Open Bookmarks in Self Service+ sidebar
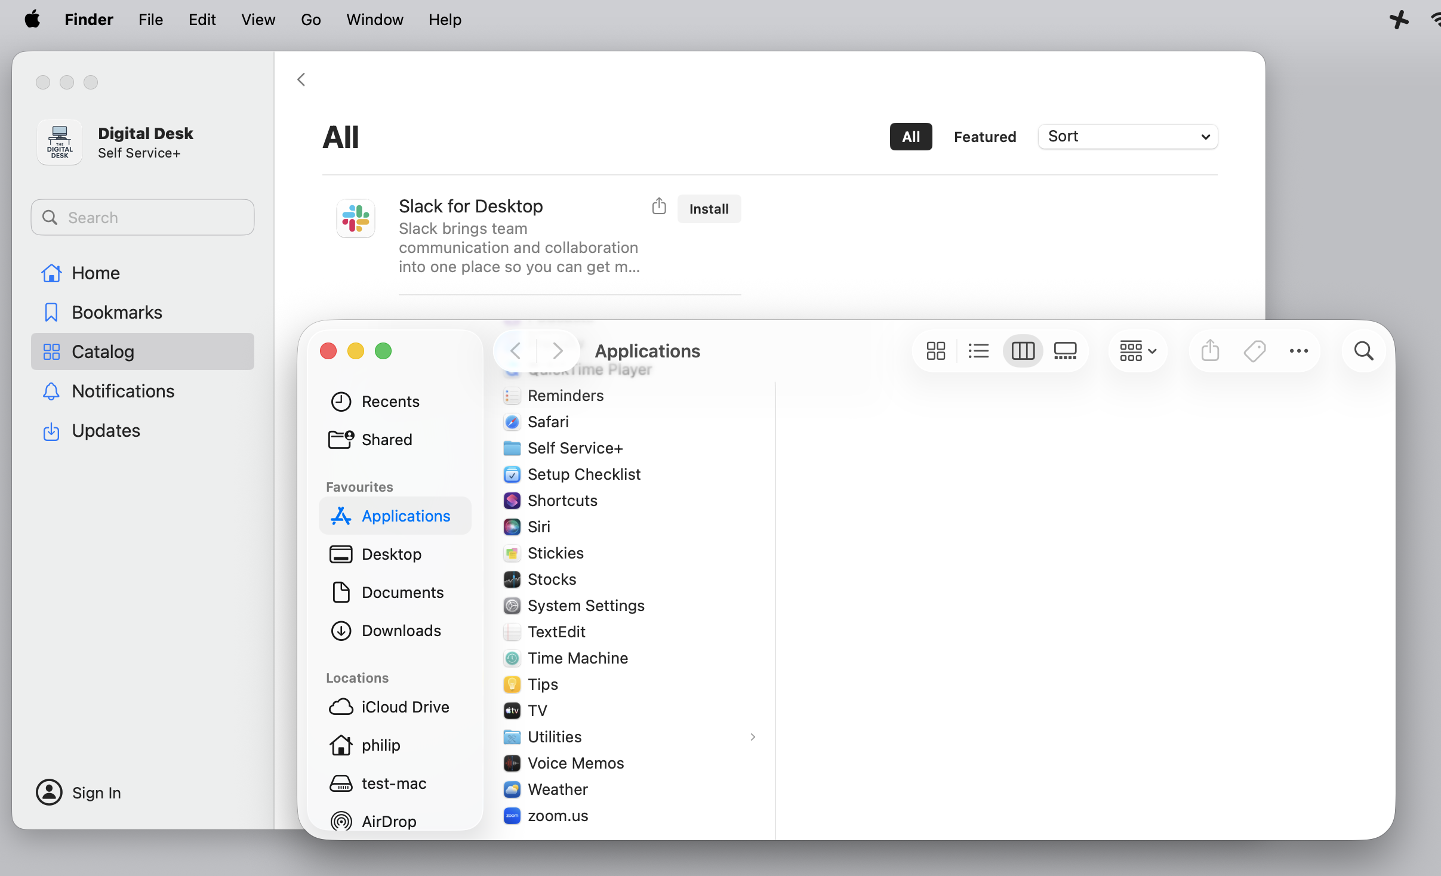The width and height of the screenshot is (1441, 876). point(143,313)
